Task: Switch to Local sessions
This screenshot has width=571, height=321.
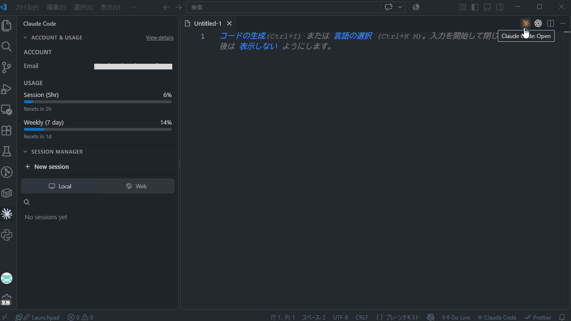Action: (x=60, y=186)
